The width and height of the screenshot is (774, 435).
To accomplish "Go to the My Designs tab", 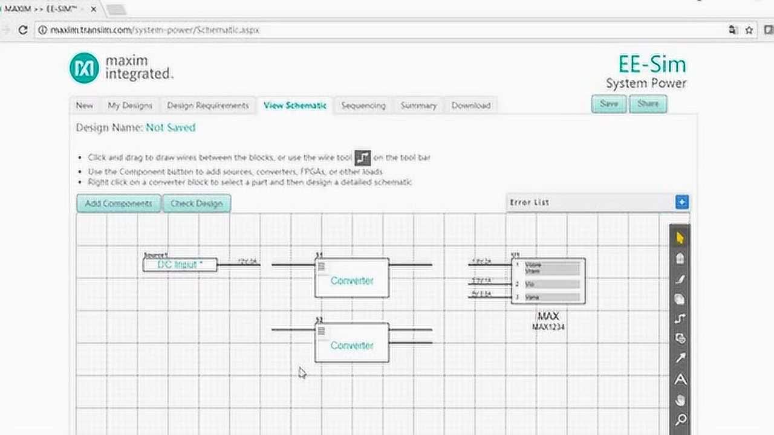I will 129,105.
